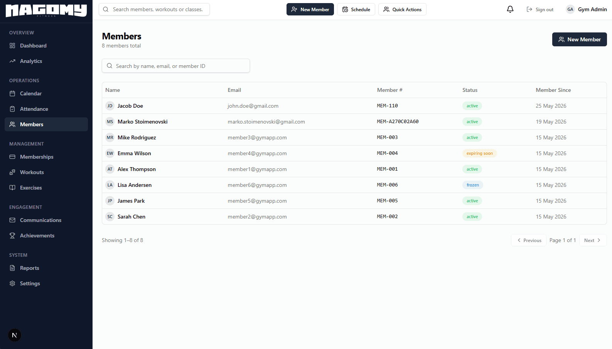Click the MS avatar for Marko Stoimenovski

[110, 122]
